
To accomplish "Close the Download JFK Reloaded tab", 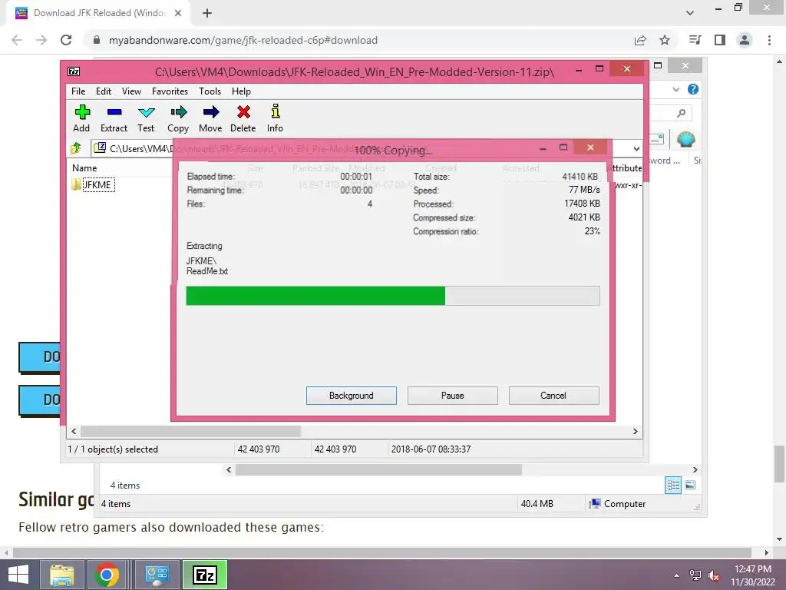I will click(x=178, y=13).
